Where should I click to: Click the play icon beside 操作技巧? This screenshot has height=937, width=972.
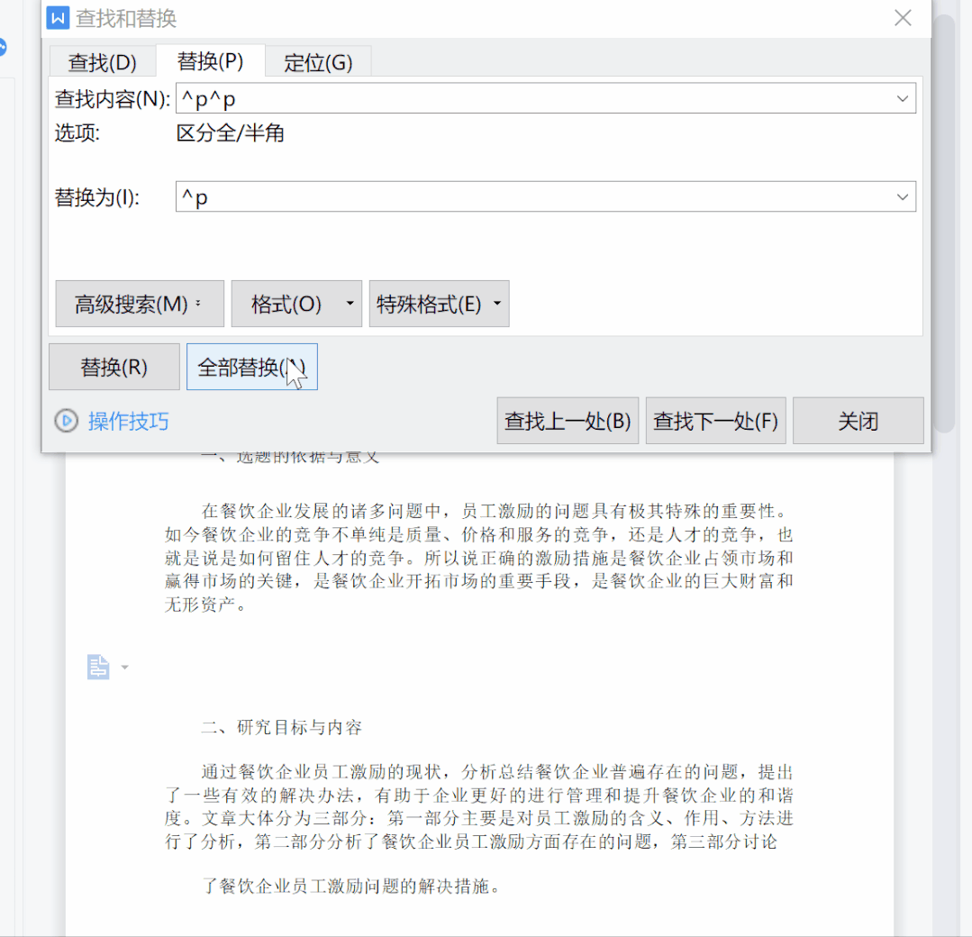(66, 421)
